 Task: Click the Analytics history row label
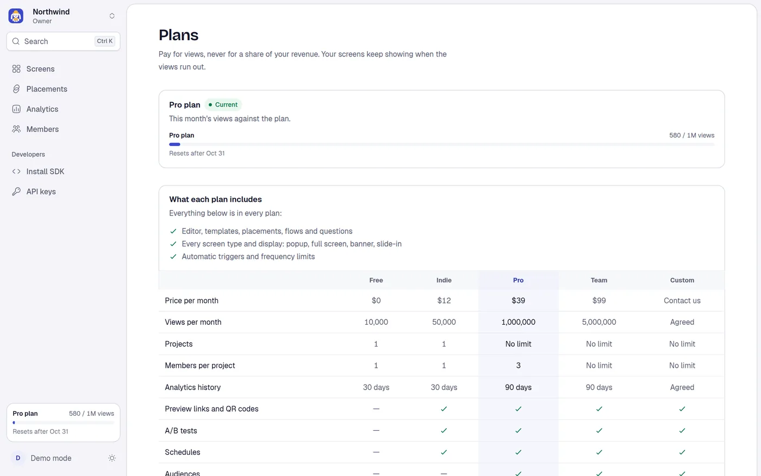(x=193, y=387)
